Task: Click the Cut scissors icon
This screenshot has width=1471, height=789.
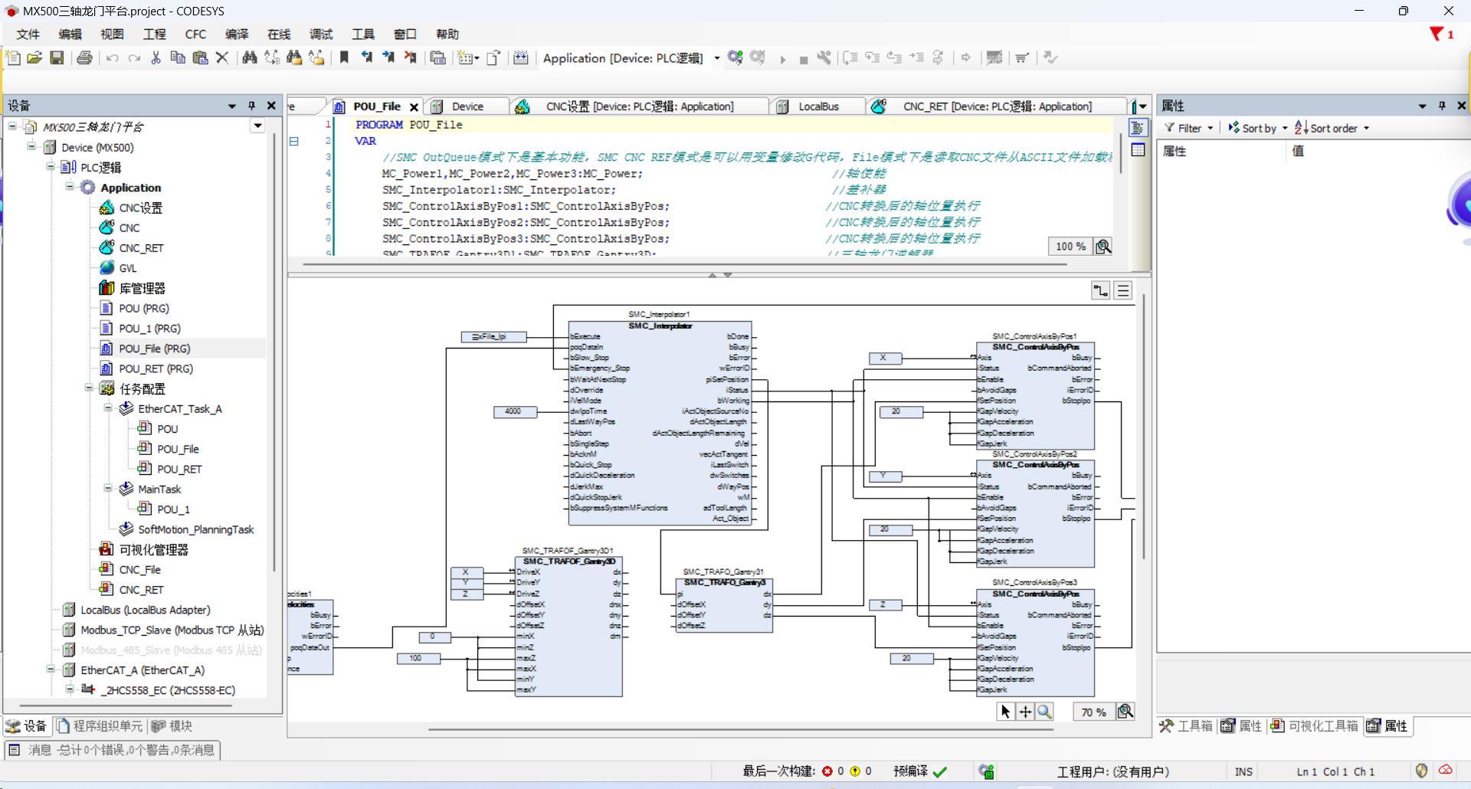Action: [x=156, y=58]
